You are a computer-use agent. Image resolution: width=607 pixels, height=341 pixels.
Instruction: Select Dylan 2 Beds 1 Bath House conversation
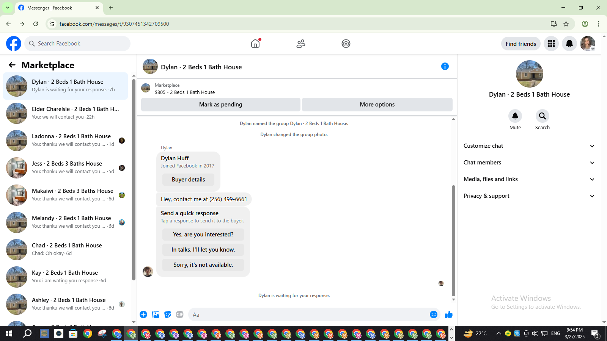point(65,86)
